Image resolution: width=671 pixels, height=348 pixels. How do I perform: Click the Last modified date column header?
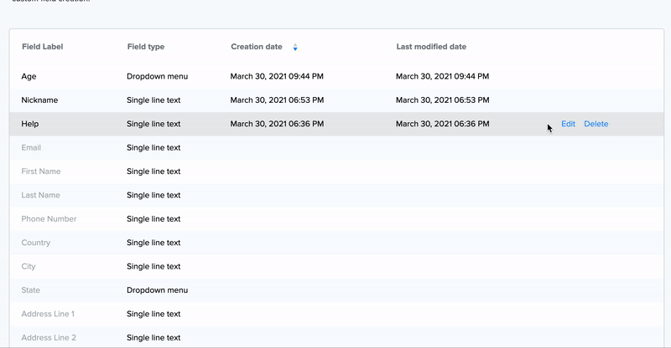pos(431,47)
